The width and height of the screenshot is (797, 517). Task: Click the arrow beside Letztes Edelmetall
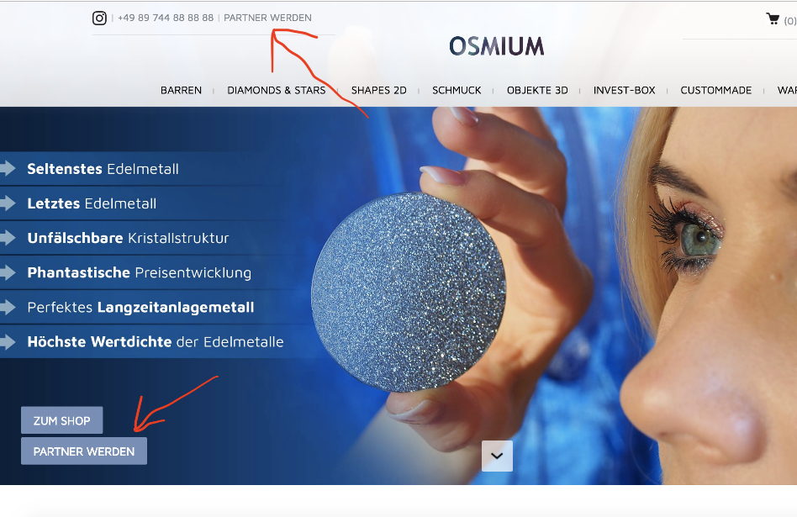click(8, 203)
